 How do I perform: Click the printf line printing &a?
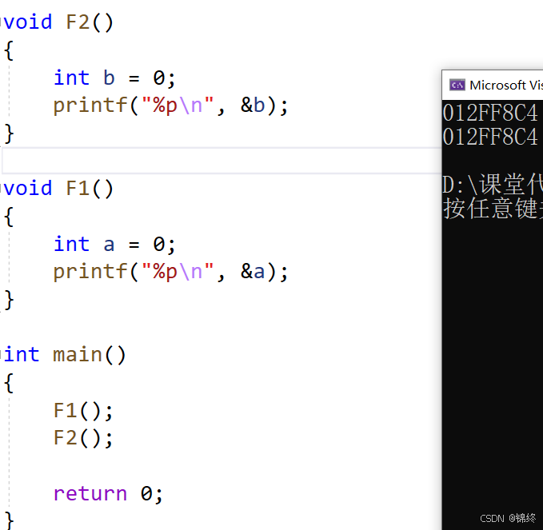tap(170, 272)
